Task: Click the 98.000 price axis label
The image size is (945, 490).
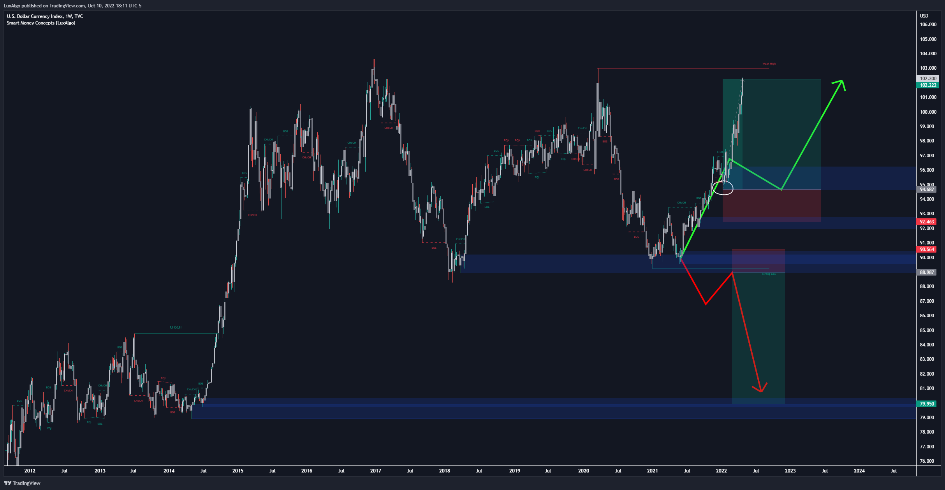Action: coord(927,141)
